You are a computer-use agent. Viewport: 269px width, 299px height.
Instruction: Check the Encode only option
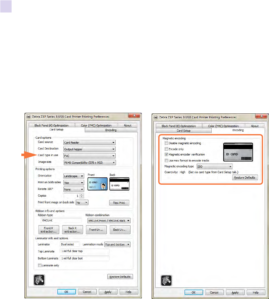point(166,149)
